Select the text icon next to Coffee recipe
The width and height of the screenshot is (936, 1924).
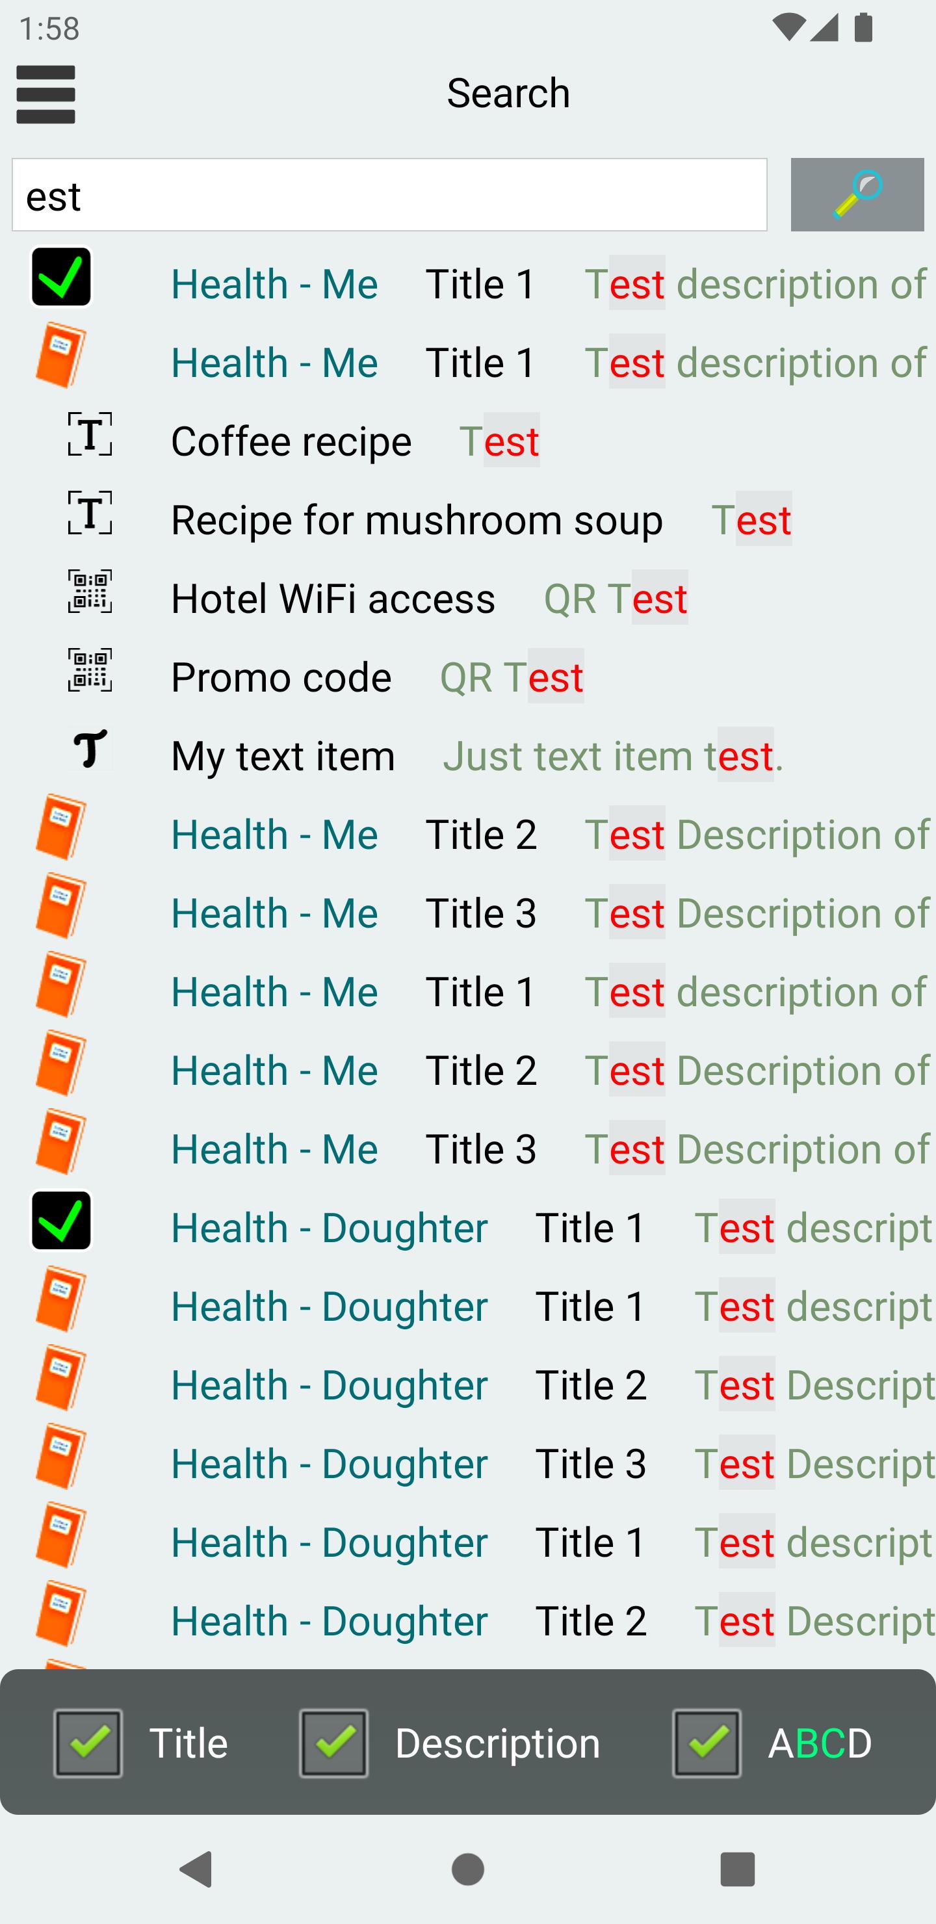click(x=90, y=434)
